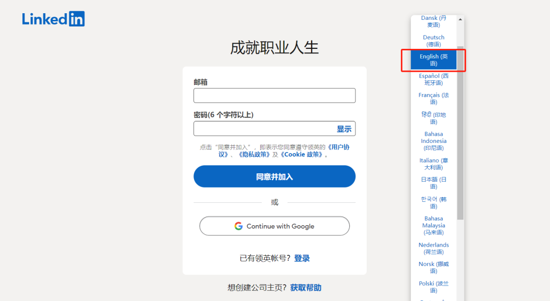Select Bahasa Indonesia (印尼语) language option
This screenshot has width=550, height=301.
point(433,141)
